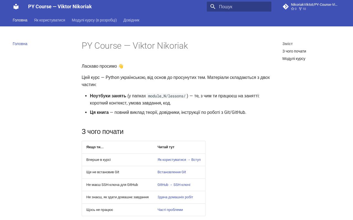This screenshot has height=220, width=353.
Task: Click the bold Ноутбуки занять text
Action: click(x=108, y=96)
